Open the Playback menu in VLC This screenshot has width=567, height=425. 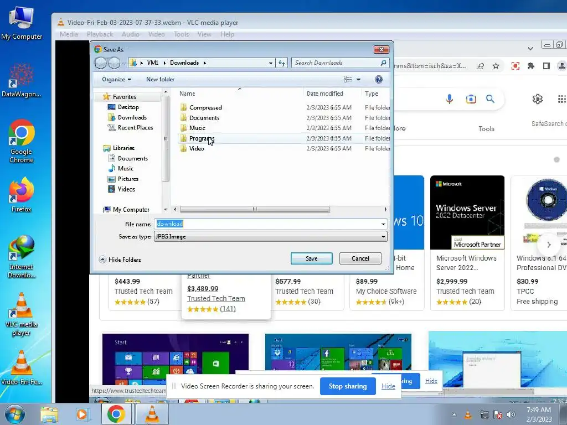point(100,34)
